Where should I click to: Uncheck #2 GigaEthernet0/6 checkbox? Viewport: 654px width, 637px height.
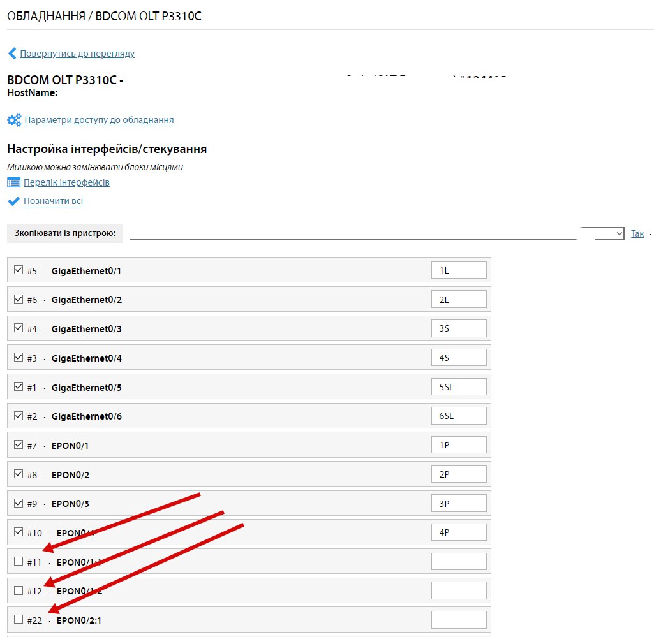19,416
